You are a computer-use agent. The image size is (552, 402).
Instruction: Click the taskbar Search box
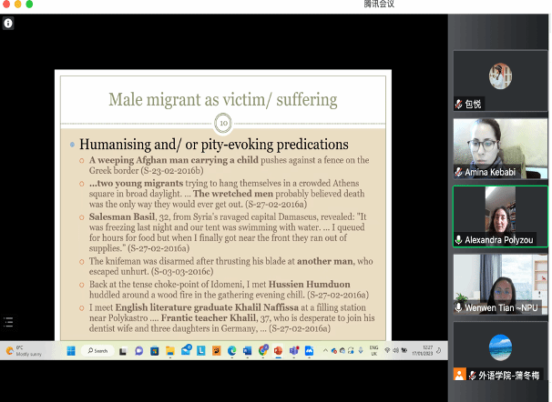pos(96,350)
